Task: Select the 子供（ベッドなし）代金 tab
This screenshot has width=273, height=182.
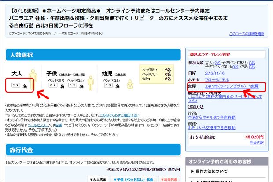Action: (x=132, y=179)
